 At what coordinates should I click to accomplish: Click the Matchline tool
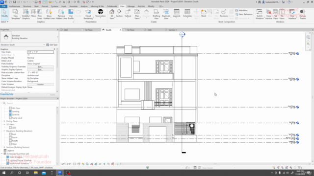coord(241,10)
